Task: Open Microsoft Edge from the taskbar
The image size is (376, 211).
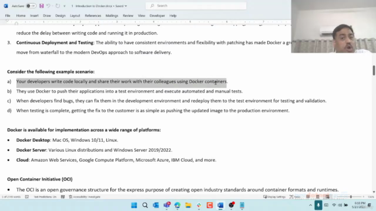Action: [177, 205]
